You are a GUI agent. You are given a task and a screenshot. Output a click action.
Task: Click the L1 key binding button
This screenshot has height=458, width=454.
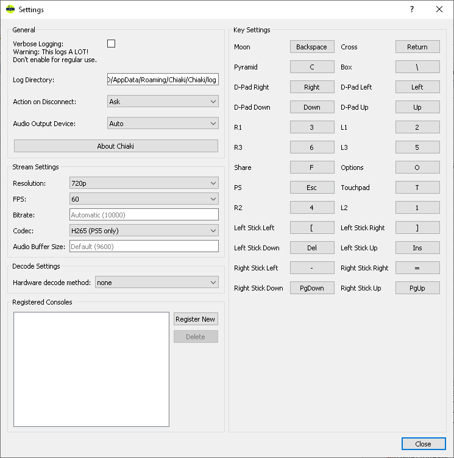click(417, 127)
